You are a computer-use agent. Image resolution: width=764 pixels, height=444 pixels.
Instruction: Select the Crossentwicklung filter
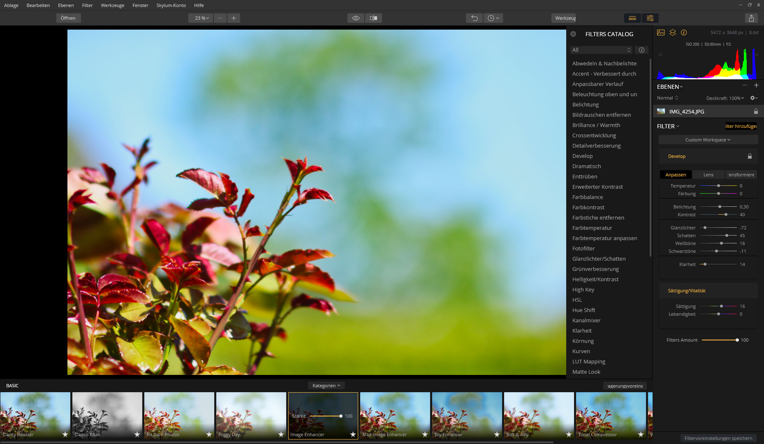point(594,135)
